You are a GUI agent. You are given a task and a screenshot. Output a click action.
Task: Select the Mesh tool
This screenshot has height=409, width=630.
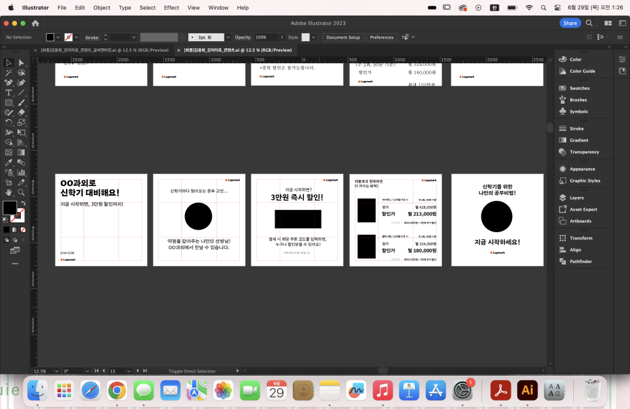click(x=8, y=152)
